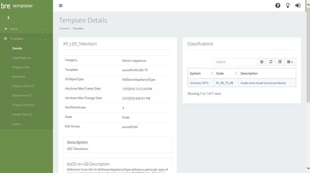
Task: Refresh the Classifications table
Action: coord(271,62)
